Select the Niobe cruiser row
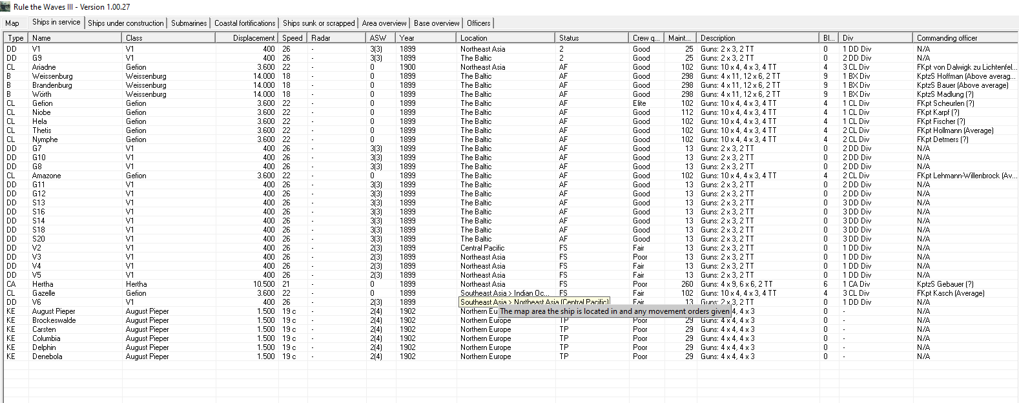 point(510,112)
